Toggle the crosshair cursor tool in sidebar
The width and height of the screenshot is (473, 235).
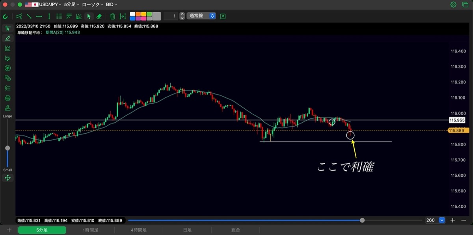click(7, 28)
